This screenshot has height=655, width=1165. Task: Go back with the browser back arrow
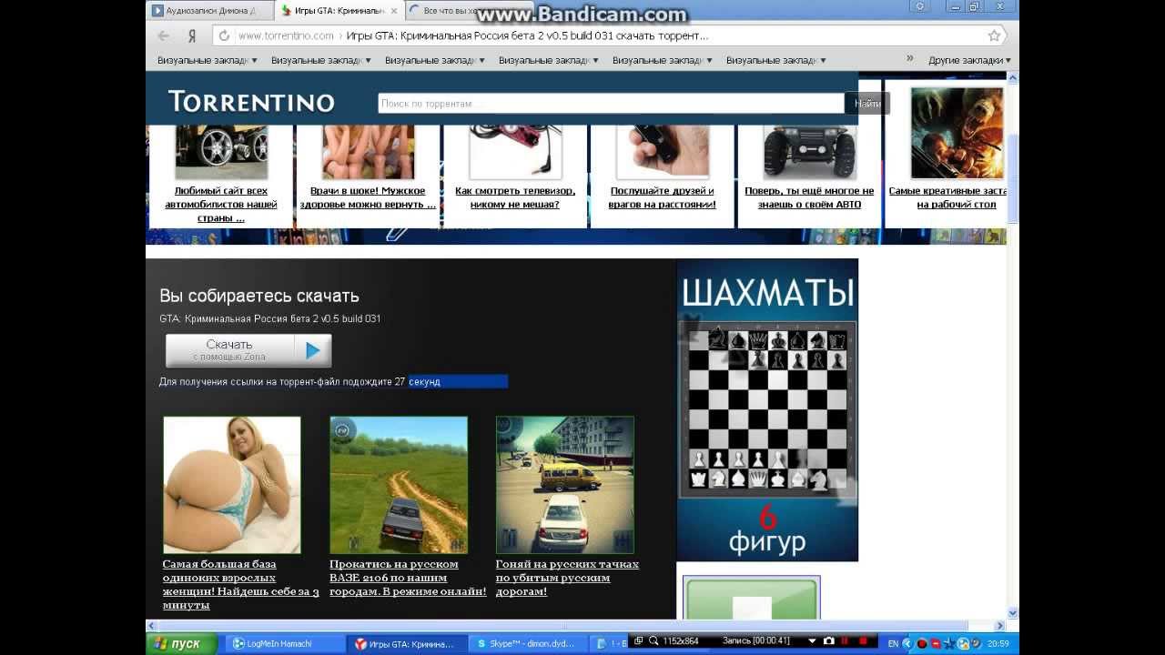click(163, 36)
